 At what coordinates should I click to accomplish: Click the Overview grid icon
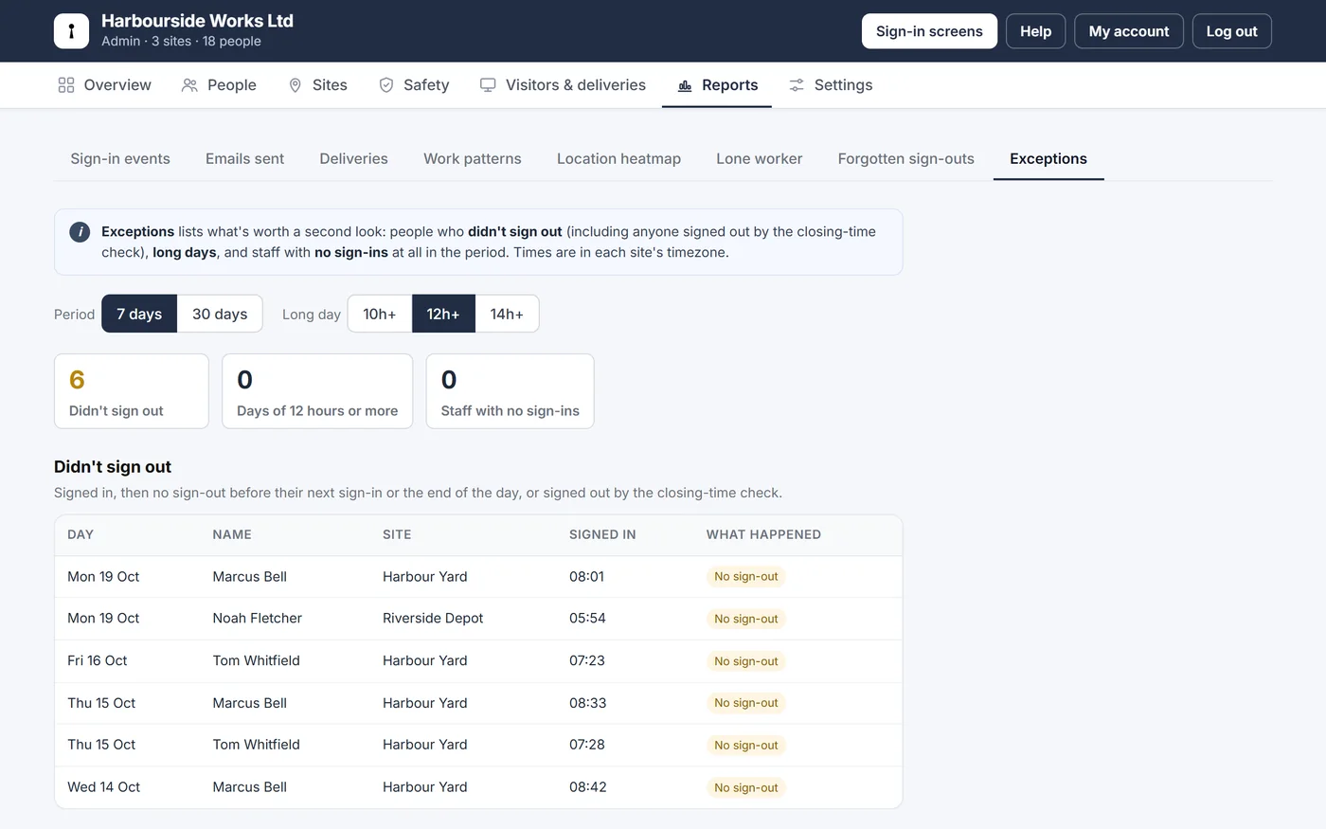tap(66, 85)
